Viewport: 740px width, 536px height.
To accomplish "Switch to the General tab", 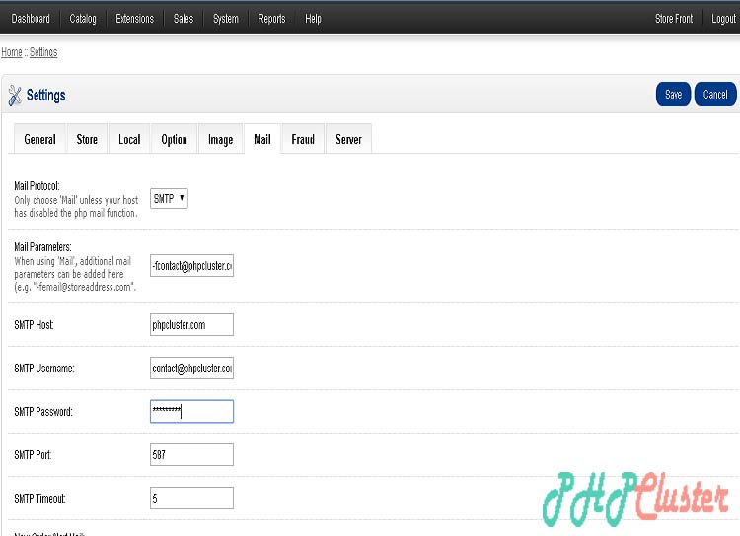I will (x=39, y=139).
